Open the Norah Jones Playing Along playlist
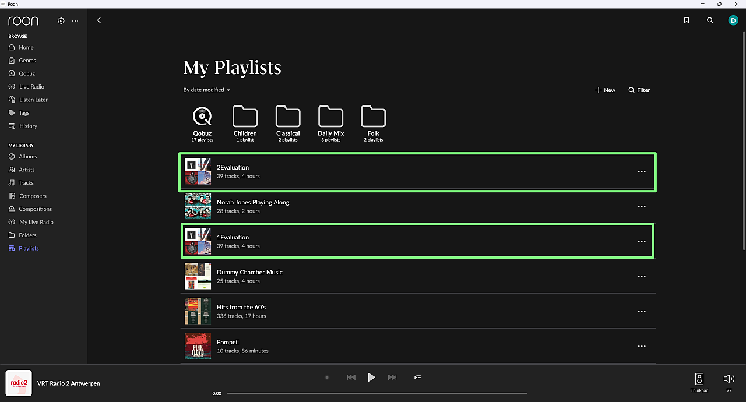 253,203
